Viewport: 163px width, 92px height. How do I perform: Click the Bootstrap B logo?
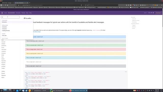pyautogui.click(x=2, y=13)
